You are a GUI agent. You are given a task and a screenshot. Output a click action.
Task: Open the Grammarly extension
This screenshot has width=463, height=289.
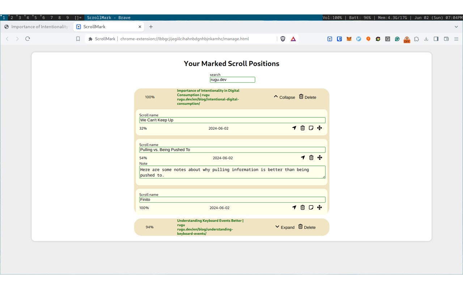pyautogui.click(x=397, y=39)
